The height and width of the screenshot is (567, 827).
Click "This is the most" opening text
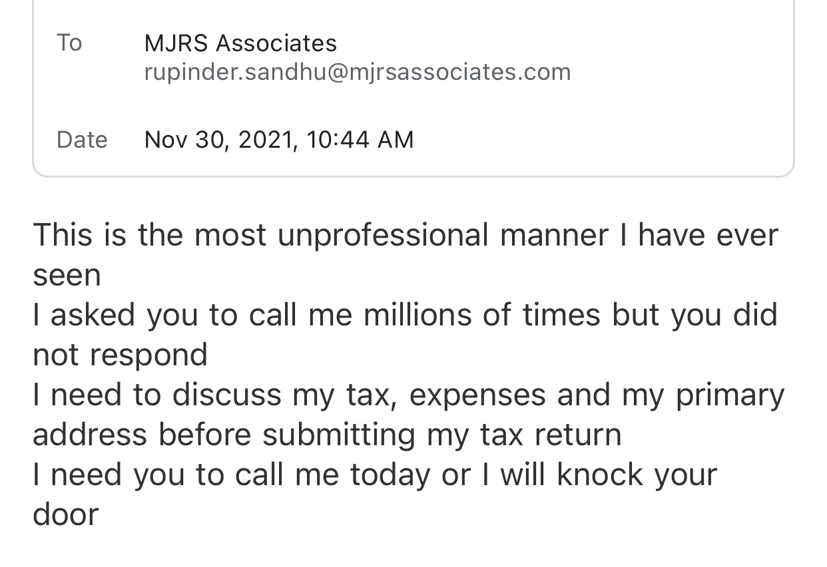click(x=150, y=235)
